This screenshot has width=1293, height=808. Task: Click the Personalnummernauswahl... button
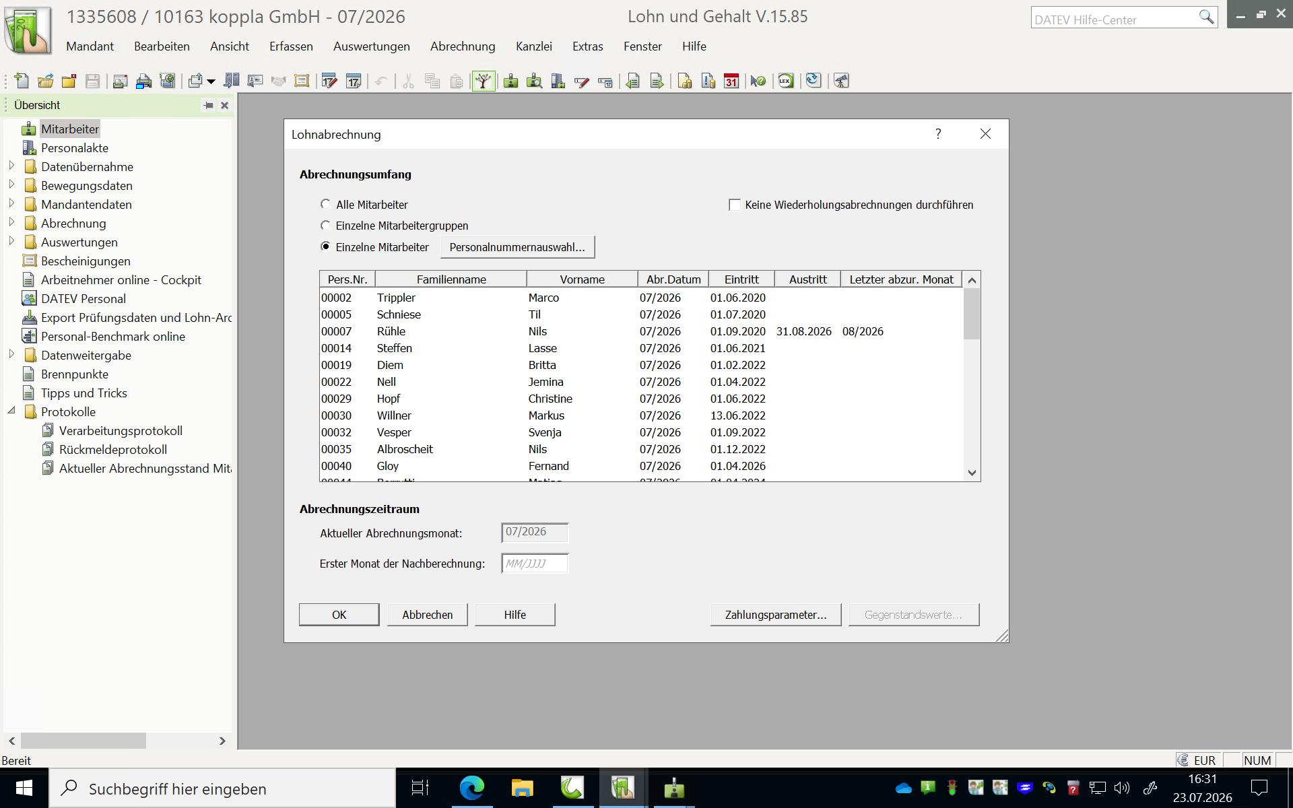point(517,247)
